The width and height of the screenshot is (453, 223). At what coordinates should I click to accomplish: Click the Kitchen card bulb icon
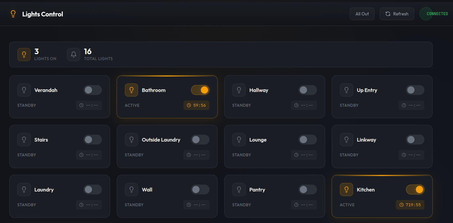tap(346, 190)
